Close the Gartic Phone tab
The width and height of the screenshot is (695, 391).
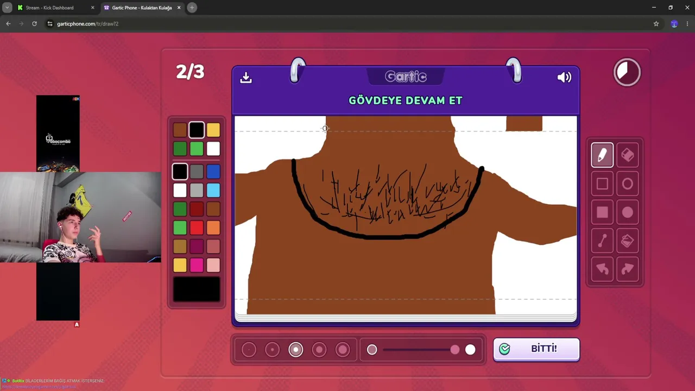pyautogui.click(x=179, y=8)
